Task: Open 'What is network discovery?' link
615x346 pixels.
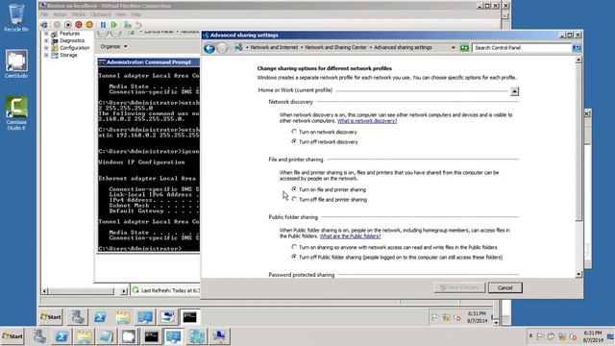Action: click(367, 121)
